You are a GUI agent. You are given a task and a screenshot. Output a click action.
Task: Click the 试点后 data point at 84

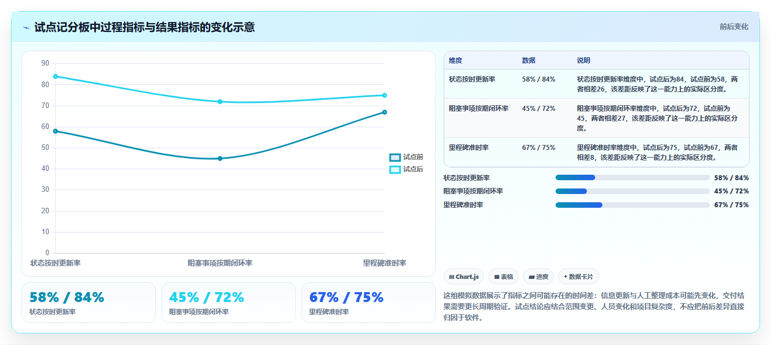(x=56, y=76)
